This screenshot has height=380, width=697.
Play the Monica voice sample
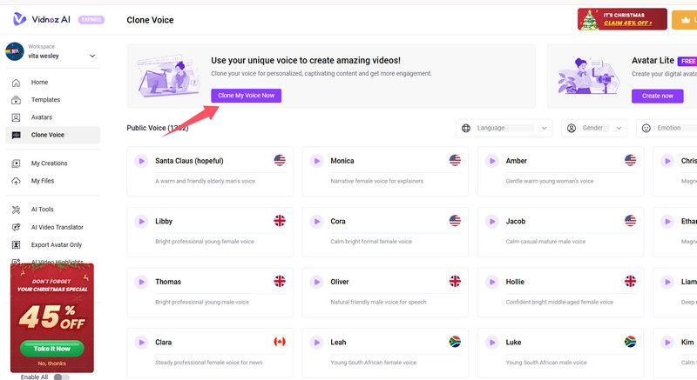click(x=316, y=161)
